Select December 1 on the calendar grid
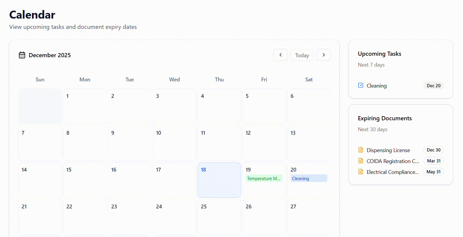Viewport: 463px width, 237px height. 85,106
